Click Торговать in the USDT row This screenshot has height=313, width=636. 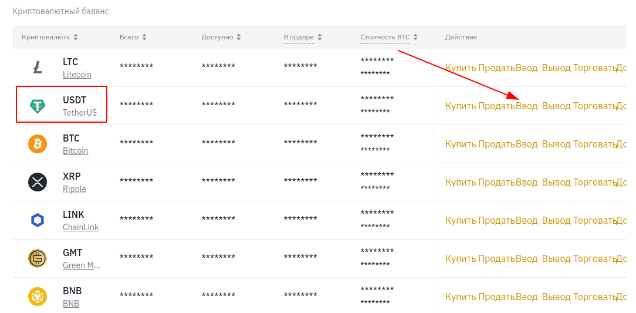pyautogui.click(x=594, y=106)
